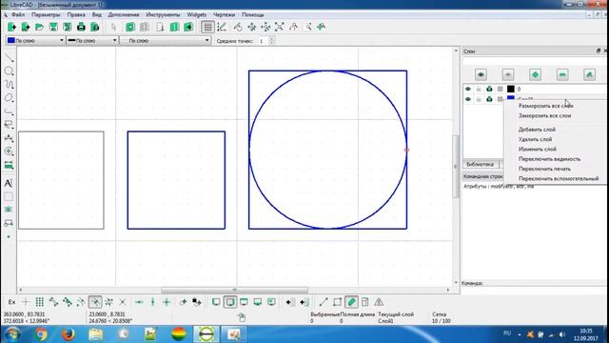
Task: Click the Chrome icon in taskbar
Action: [x=41, y=334]
